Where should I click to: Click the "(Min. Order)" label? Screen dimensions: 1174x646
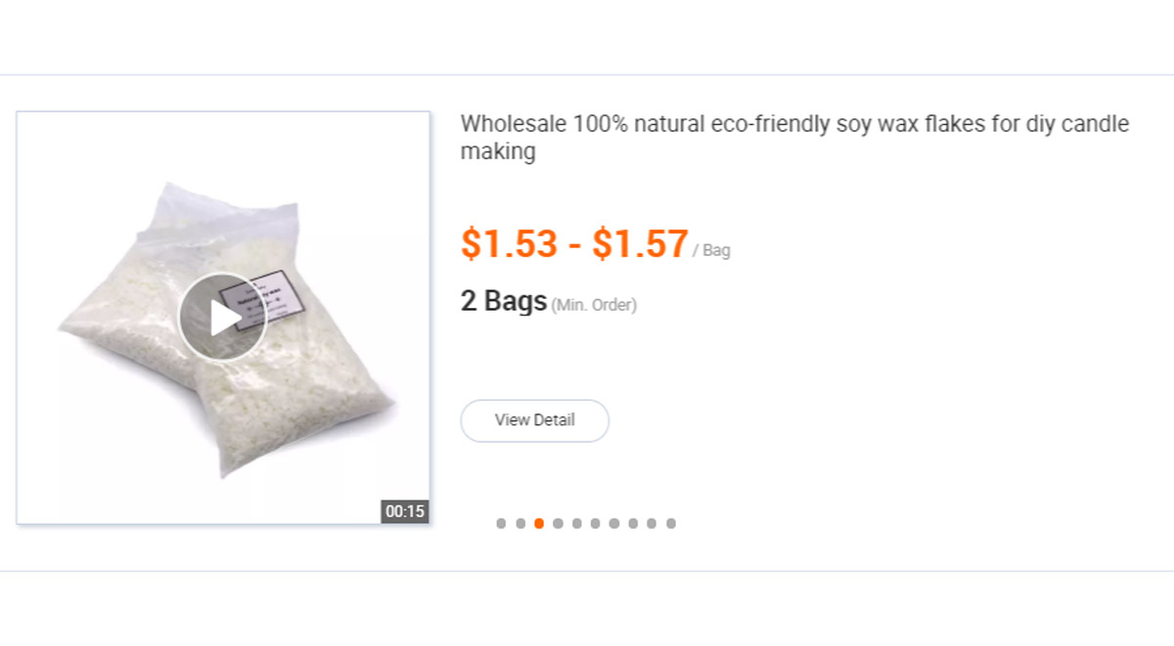[594, 306]
